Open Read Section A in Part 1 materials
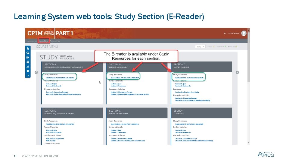This screenshot has height=162, width=289. click(60, 78)
